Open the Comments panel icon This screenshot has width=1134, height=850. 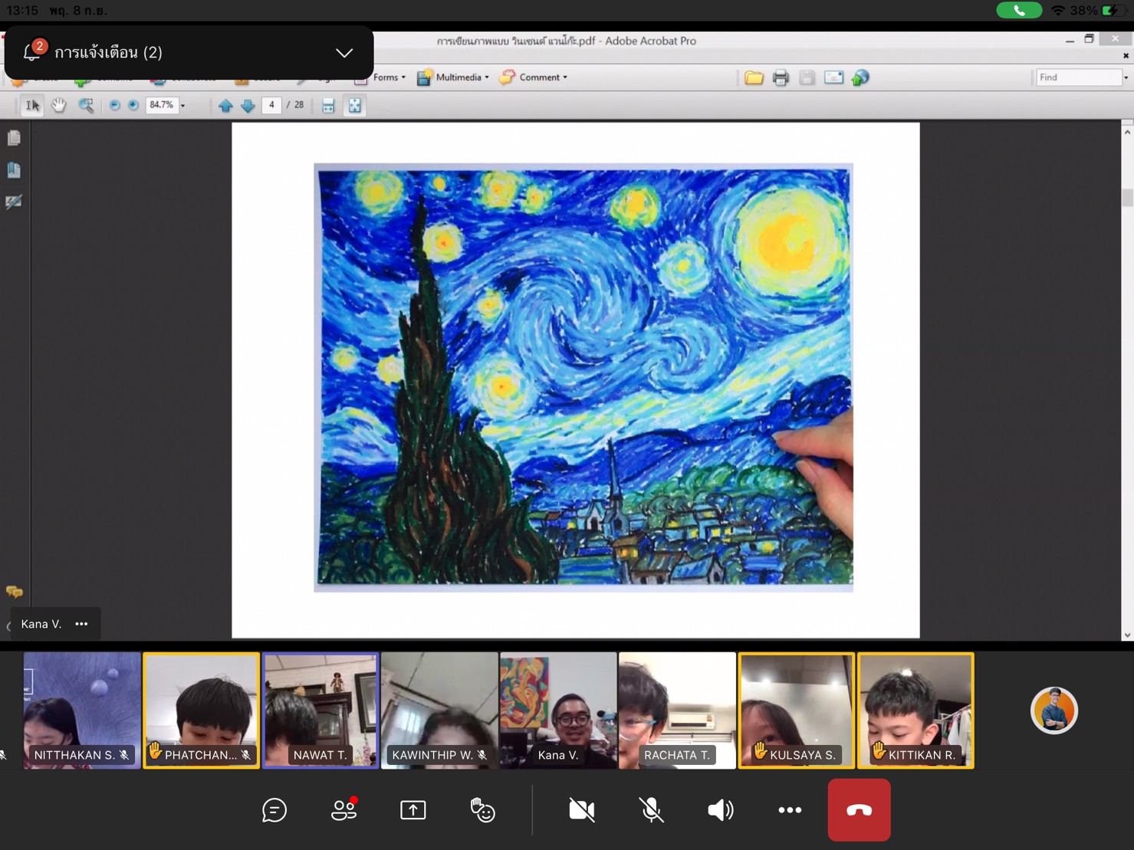[14, 591]
